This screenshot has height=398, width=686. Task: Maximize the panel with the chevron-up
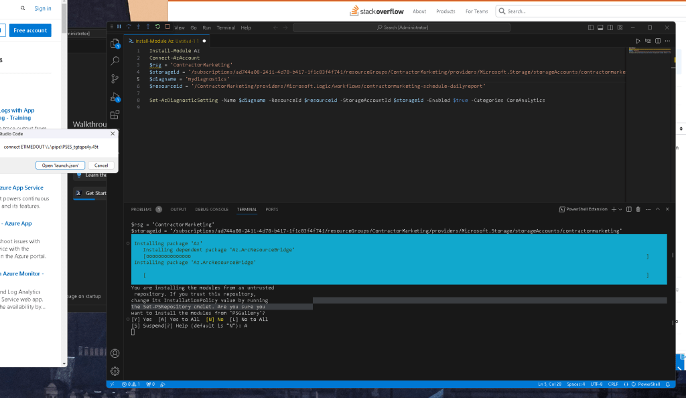tap(658, 210)
